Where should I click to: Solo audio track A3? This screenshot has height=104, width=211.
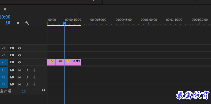tap(27, 84)
